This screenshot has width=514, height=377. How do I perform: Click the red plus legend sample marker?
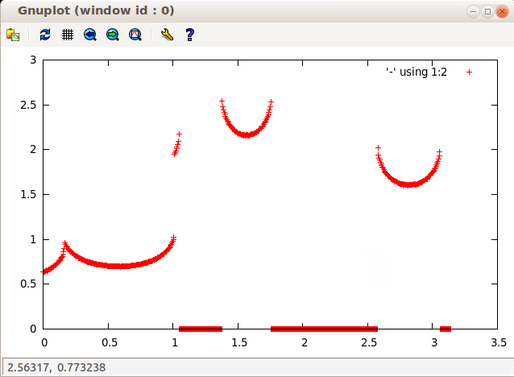click(469, 72)
